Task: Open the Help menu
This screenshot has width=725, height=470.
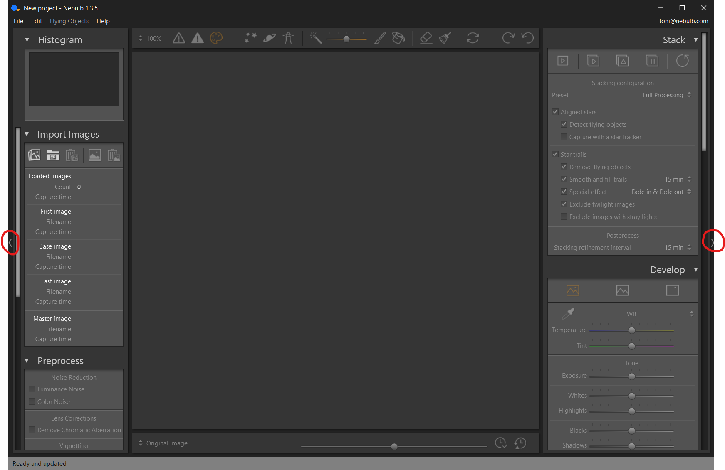Action: 103,21
